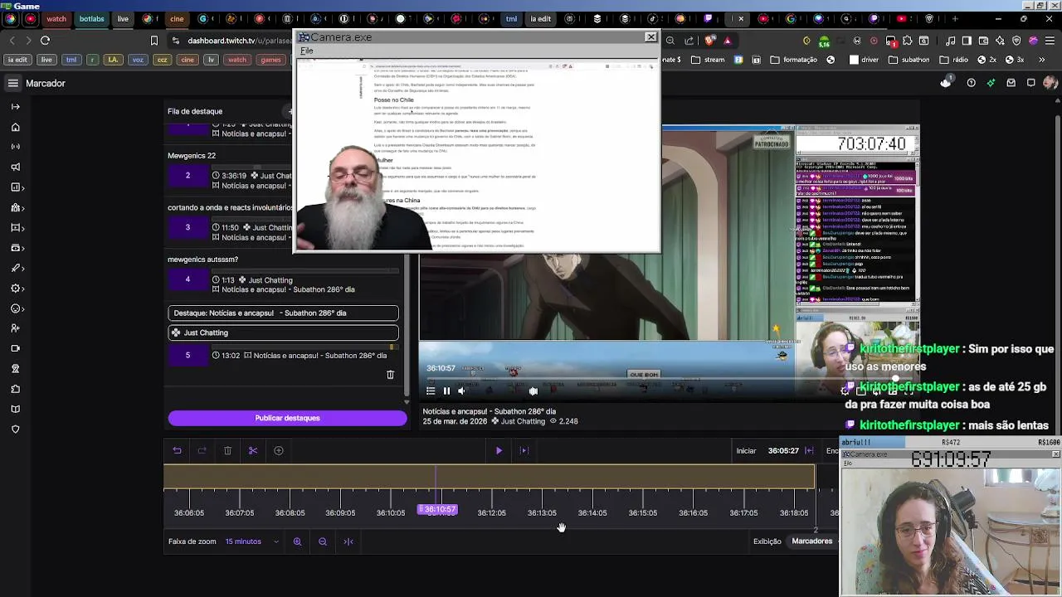Fit the timeline with collapse arrows icon
The height and width of the screenshot is (597, 1062).
pos(348,541)
